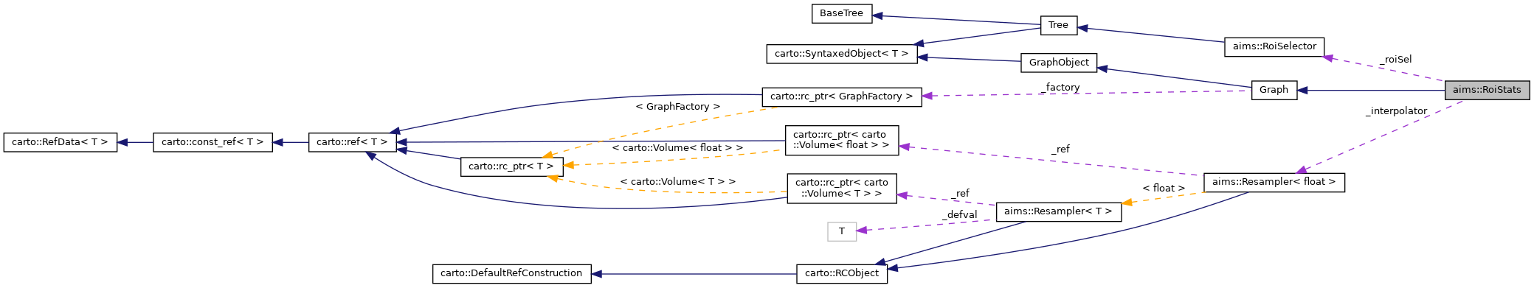Open the carto::rc_ptr< T > node
The image size is (1534, 288).
511,166
